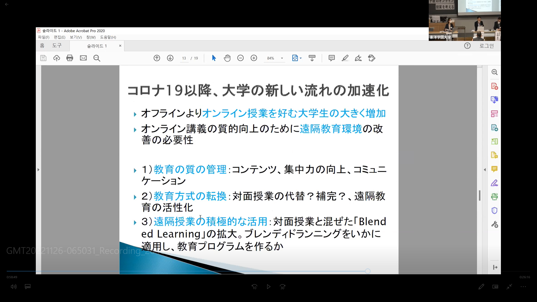This screenshot has height=302, width=537.
Task: Open the 파일(F) menu
Action: click(x=44, y=37)
